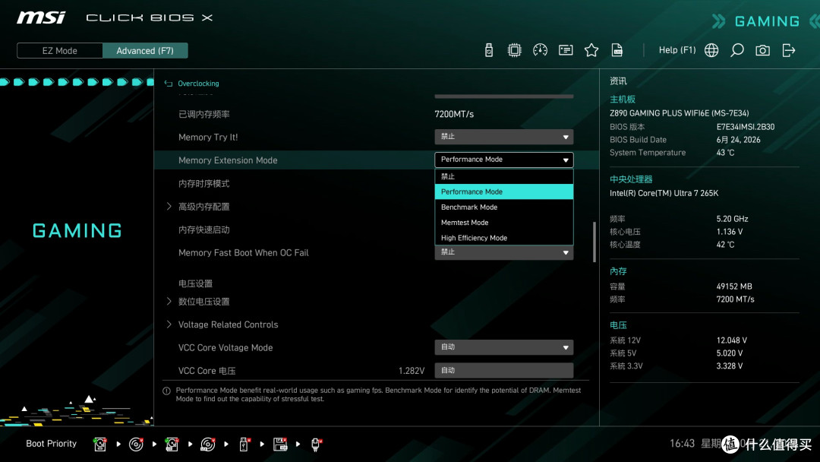This screenshot has height=462, width=820.
Task: Click the 16:43 clock in footer
Action: click(x=683, y=444)
